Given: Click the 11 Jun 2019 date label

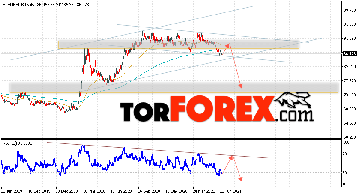Looking at the screenshot, I should 11,191.
